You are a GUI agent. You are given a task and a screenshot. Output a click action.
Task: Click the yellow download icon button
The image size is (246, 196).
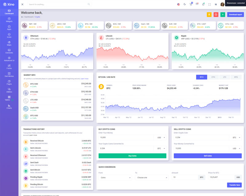point(209,14)
